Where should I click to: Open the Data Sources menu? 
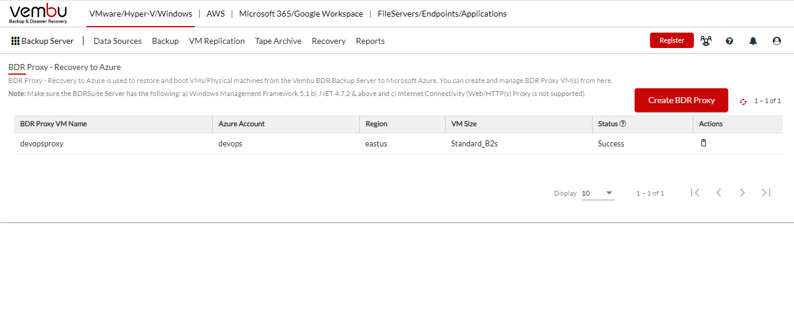click(118, 41)
